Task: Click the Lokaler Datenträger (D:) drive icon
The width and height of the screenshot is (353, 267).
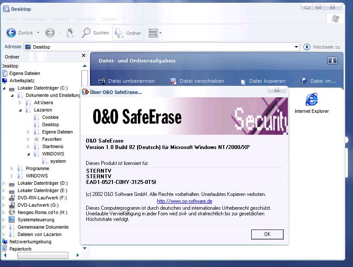Action: pos(12,184)
